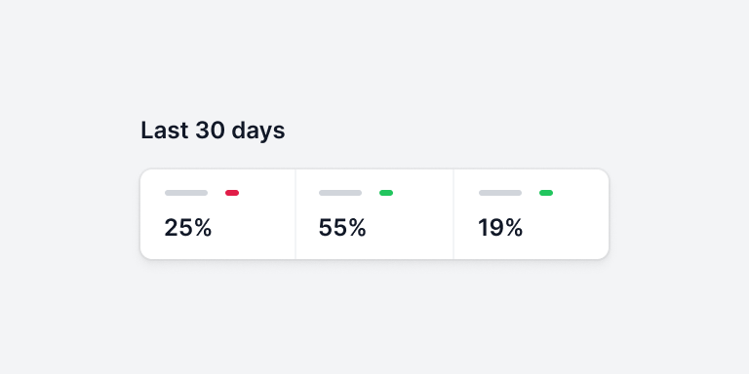
Task: Open the middle stat card showing 55%
Action: point(374,214)
